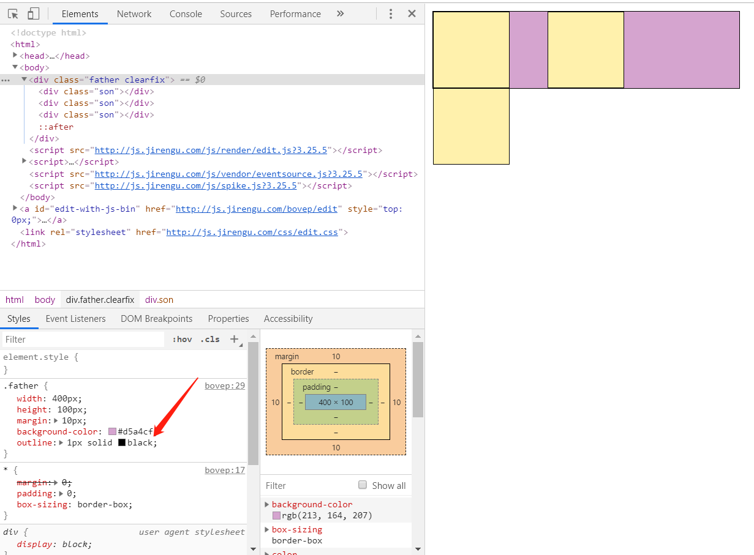Screen dimensions: 754x555
Task: Click the box-sizing: border-box declaration
Action: coord(75,504)
